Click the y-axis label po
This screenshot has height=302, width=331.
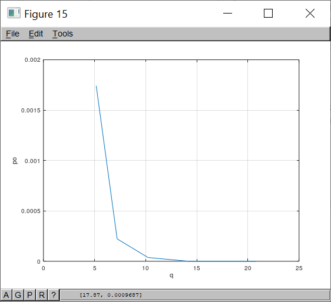tap(15, 161)
